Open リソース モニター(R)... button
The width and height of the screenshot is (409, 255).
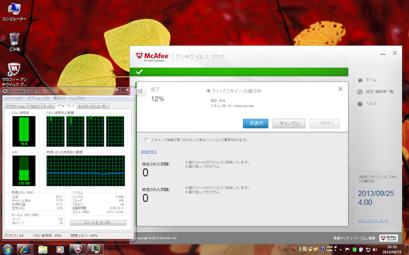pyautogui.click(x=98, y=223)
